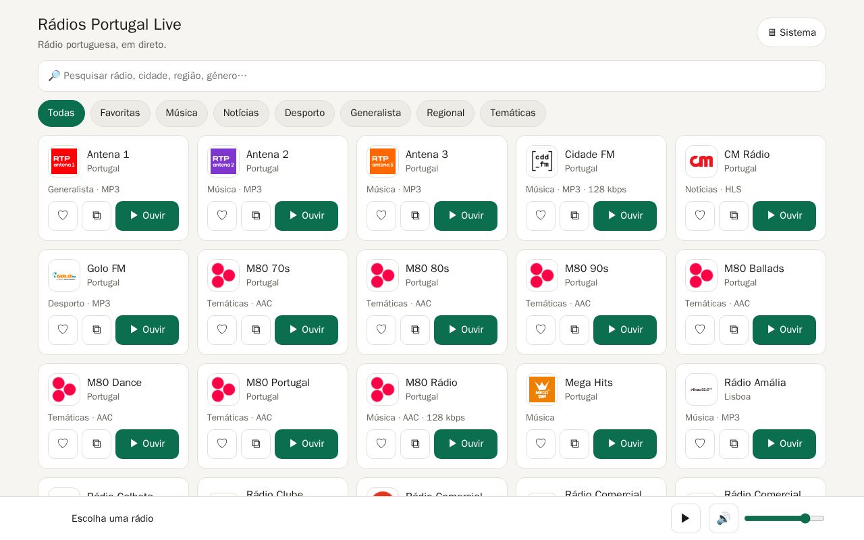Screen dimensions: 864x540
Task: Click the 'Escolha uma rádio' player status
Action: (113, 518)
